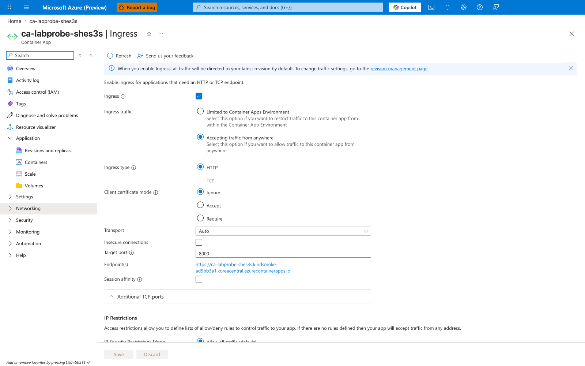
Task: Open the help question mark icon
Action: (480, 7)
